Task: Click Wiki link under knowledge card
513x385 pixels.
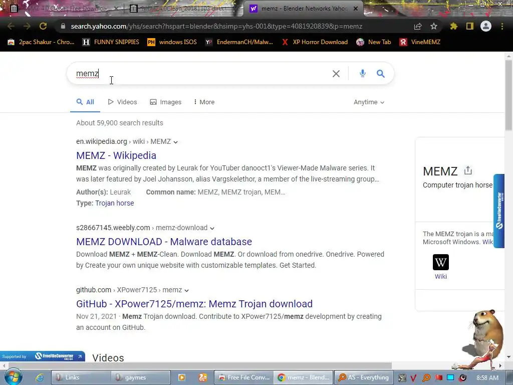Action: (x=441, y=276)
